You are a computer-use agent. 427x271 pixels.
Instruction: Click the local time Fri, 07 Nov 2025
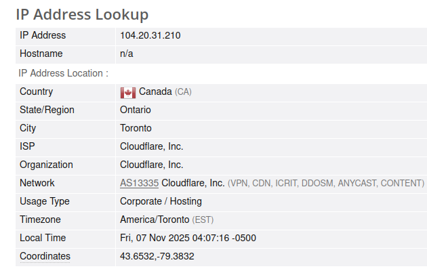click(x=188, y=238)
